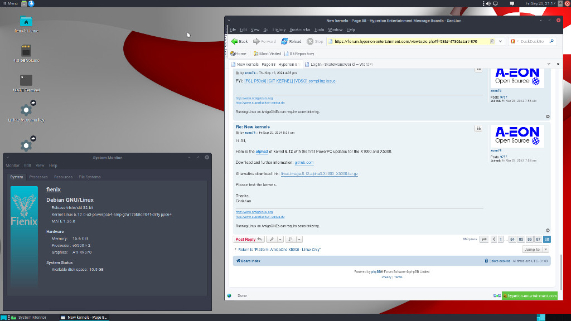Open the list-all-tabs dropdown arrow
The width and height of the screenshot is (571, 321).
549,64
